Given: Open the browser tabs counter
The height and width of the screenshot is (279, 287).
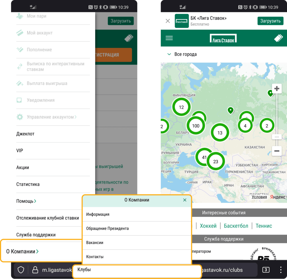Looking at the screenshot, I should (266, 270).
